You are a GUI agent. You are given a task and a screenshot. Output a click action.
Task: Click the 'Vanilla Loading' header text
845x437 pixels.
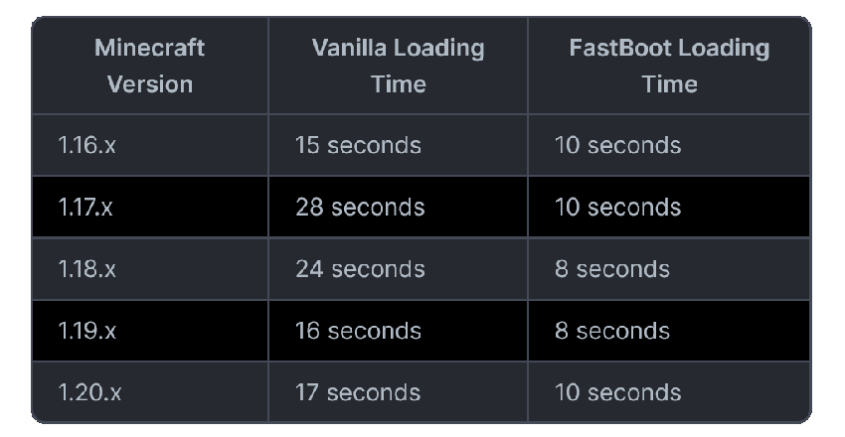point(398,48)
